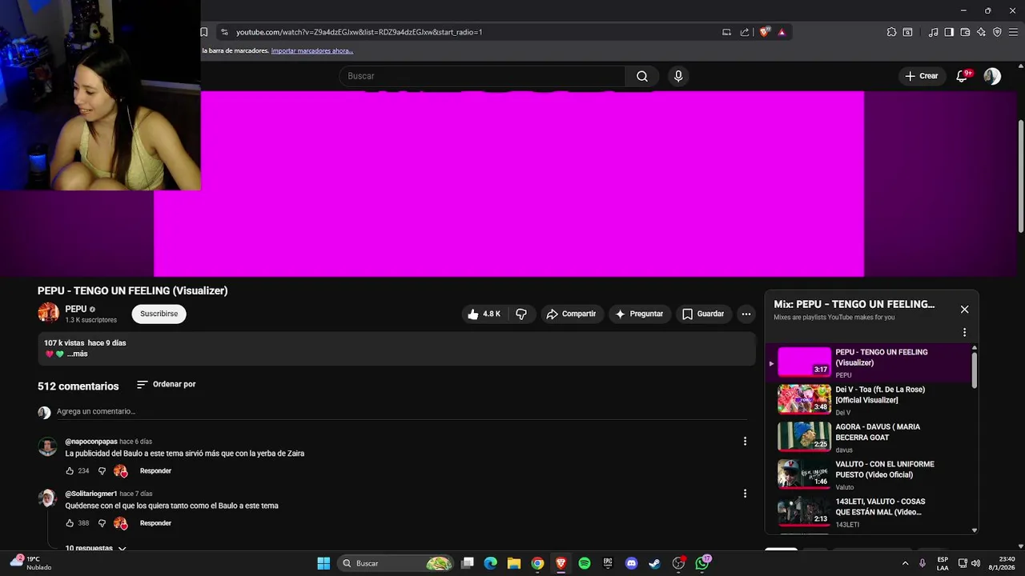Play VALUTO - CON EL UNIFORME PUESTO
Image resolution: width=1025 pixels, height=576 pixels.
[x=870, y=474]
